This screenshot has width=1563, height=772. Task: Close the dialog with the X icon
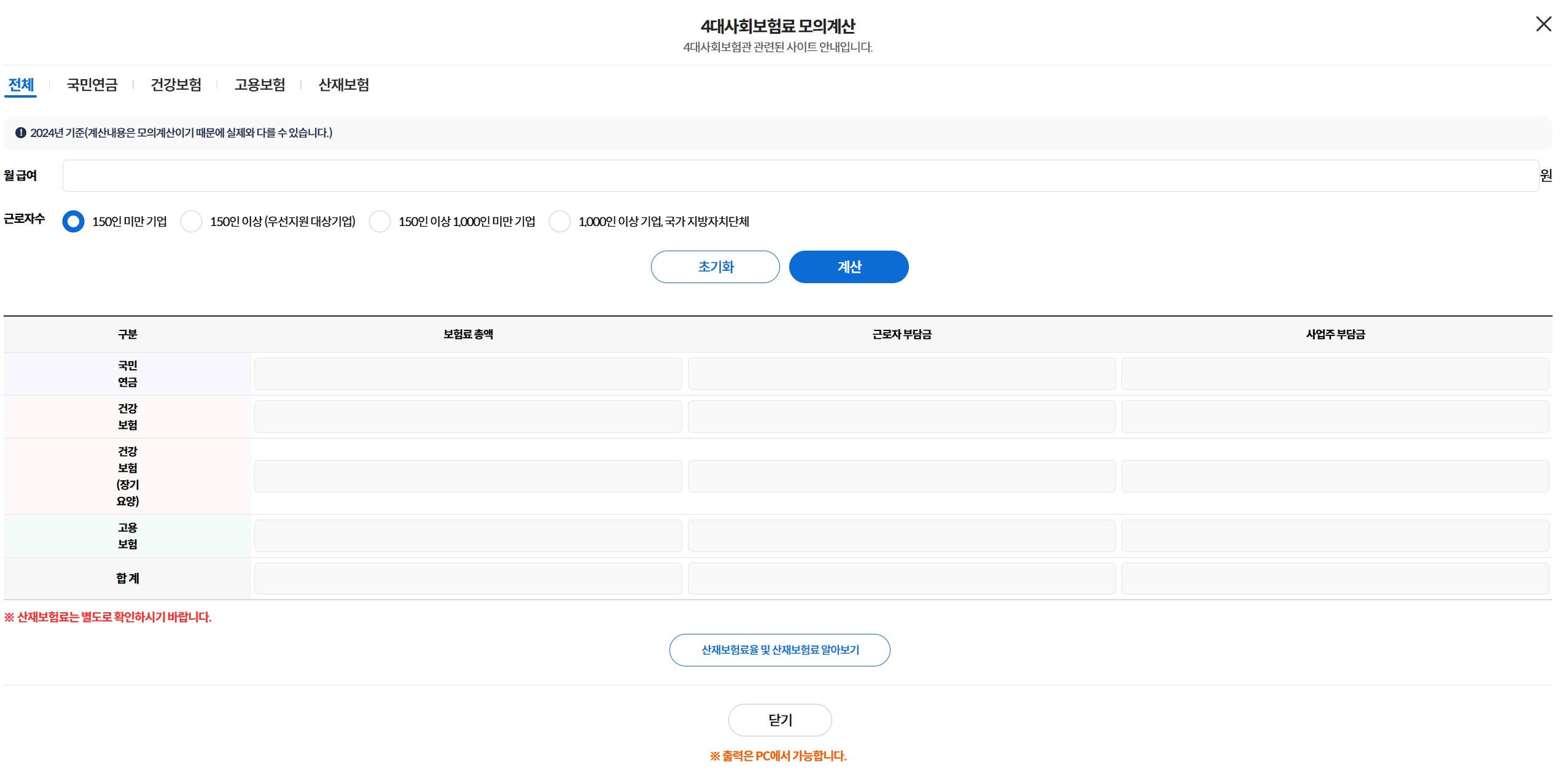point(1543,25)
